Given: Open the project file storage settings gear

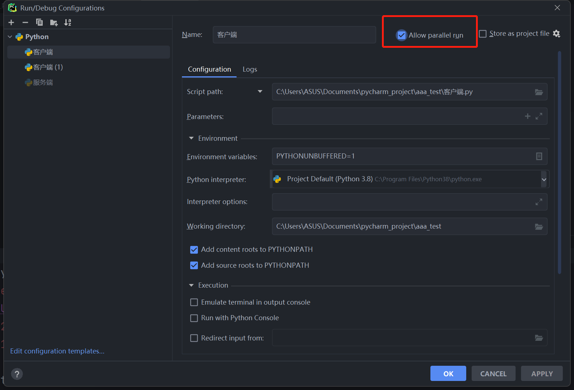Looking at the screenshot, I should (x=557, y=34).
